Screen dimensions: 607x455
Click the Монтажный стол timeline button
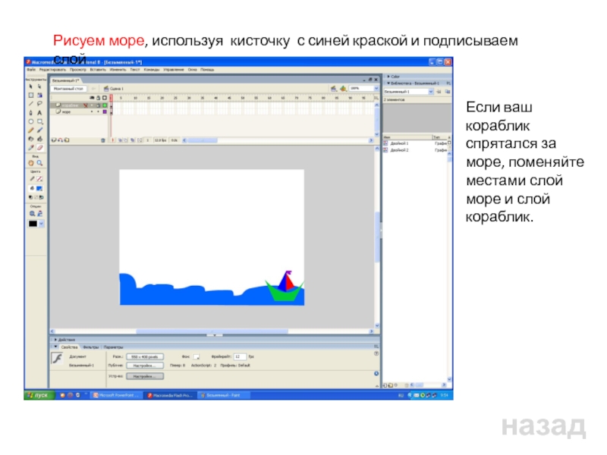tap(68, 89)
